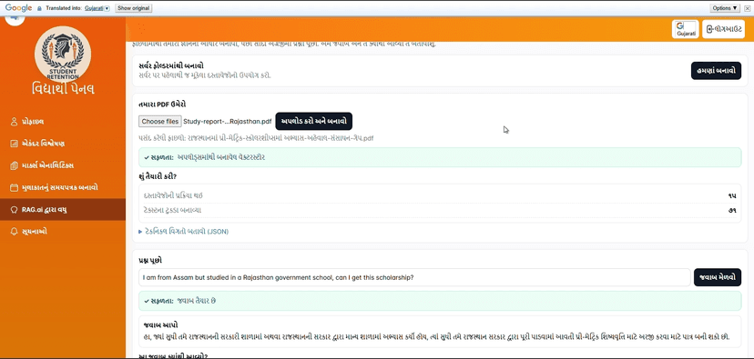Close the Google Translate bar
Screen dimensions: 754x359
748,8
